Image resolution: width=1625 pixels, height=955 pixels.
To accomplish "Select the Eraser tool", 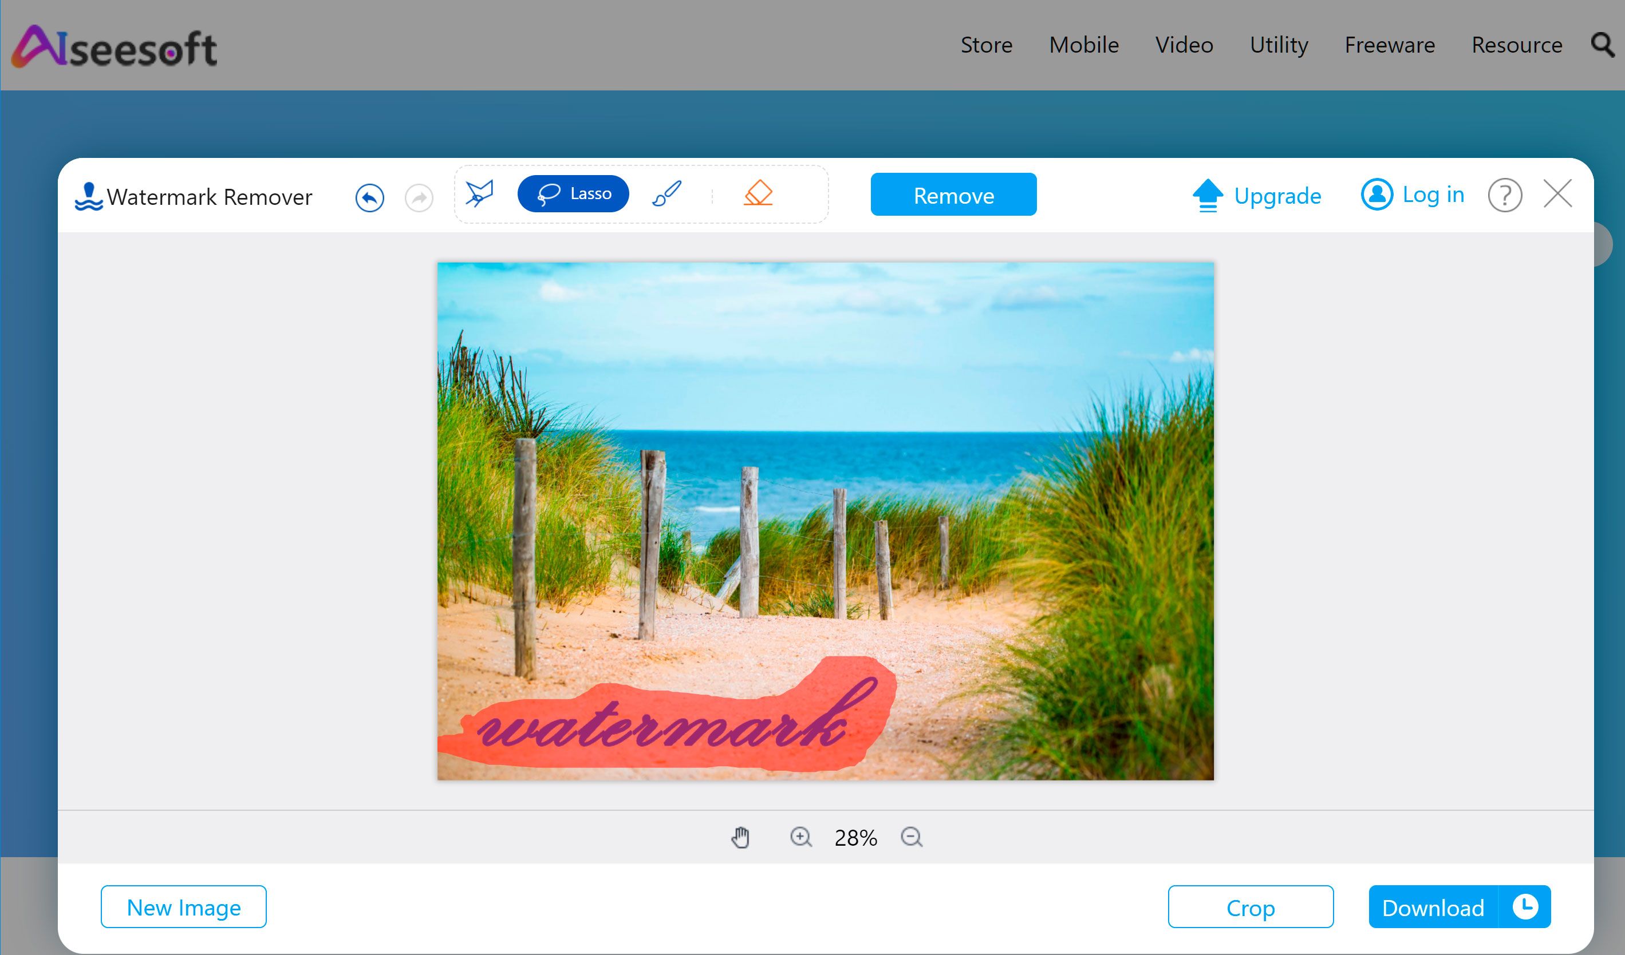I will point(756,193).
